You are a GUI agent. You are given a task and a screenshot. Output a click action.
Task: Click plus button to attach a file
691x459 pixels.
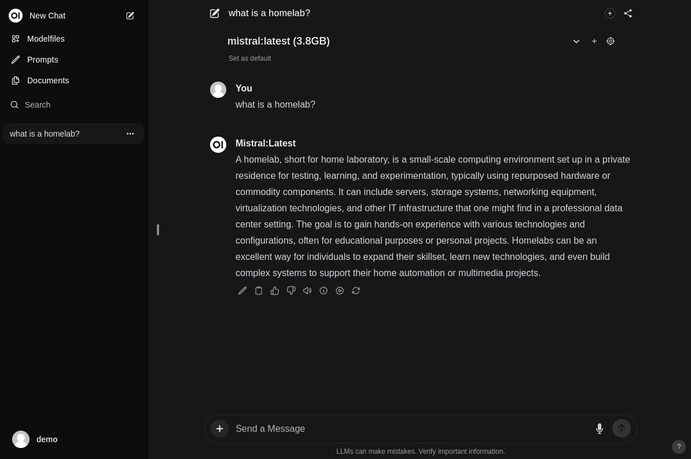click(x=219, y=428)
